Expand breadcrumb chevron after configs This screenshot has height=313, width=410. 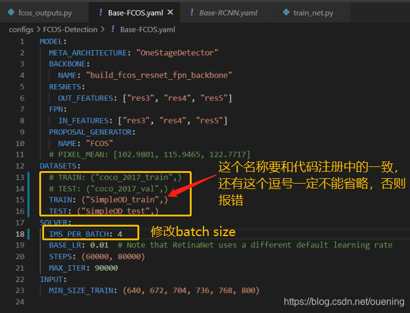(x=39, y=30)
